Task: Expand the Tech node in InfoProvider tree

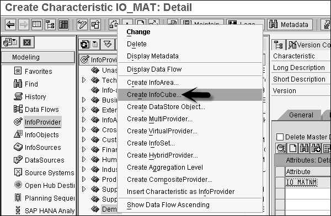Action: tap(84, 80)
